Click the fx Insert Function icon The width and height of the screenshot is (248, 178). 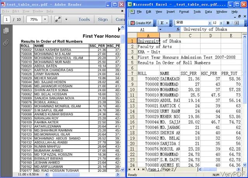[178, 29]
